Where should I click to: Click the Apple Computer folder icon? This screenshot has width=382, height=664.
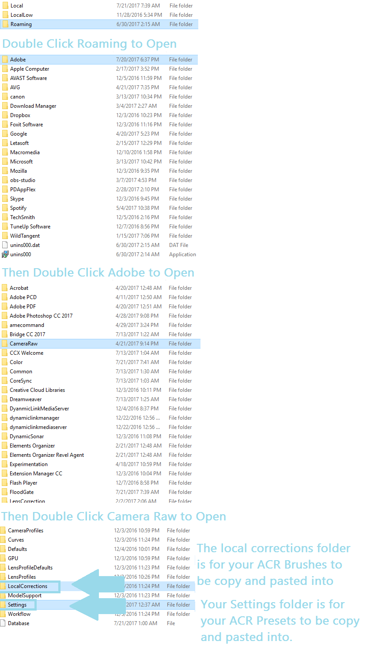pyautogui.click(x=5, y=69)
